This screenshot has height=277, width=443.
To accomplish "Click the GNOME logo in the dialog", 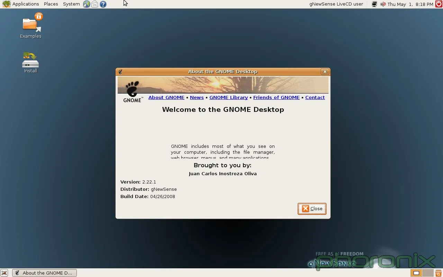I will pos(133,92).
